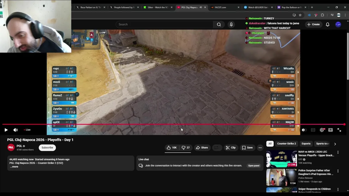
Task: Save the video to a playlist
Action: [247, 148]
